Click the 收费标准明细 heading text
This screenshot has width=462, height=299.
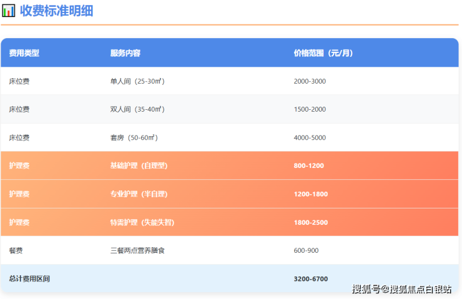click(56, 11)
